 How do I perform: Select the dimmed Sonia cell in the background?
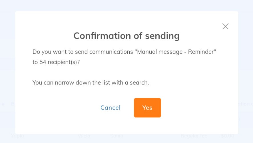click(x=117, y=136)
